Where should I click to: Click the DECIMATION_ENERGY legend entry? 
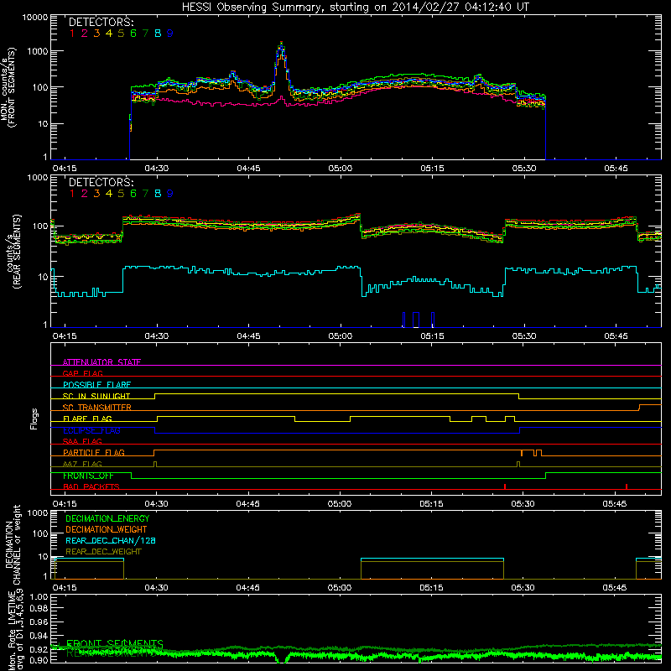(x=107, y=518)
